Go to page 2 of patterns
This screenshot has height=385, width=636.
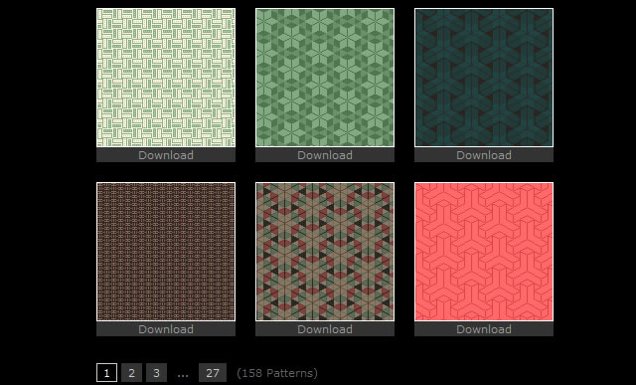click(131, 373)
